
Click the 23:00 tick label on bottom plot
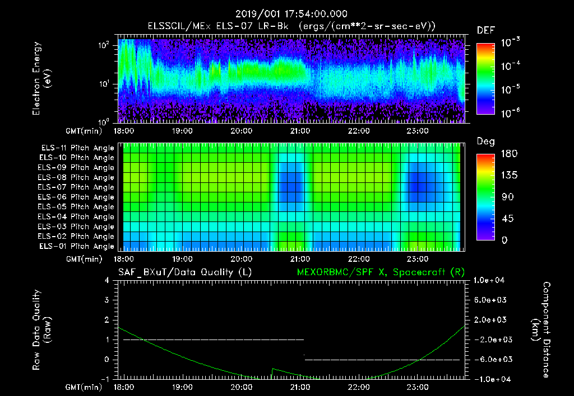point(417,387)
